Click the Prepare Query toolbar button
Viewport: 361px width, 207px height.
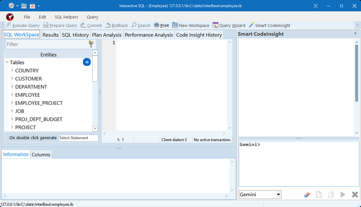click(x=60, y=25)
